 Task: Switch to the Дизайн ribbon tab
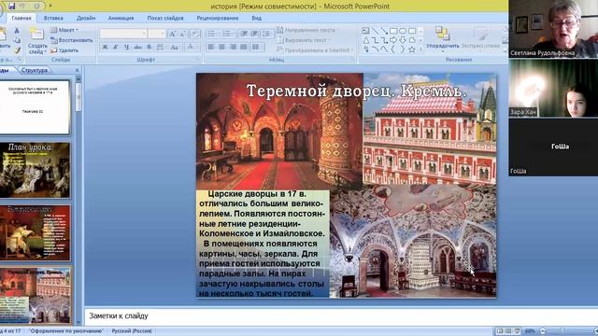coord(86,18)
